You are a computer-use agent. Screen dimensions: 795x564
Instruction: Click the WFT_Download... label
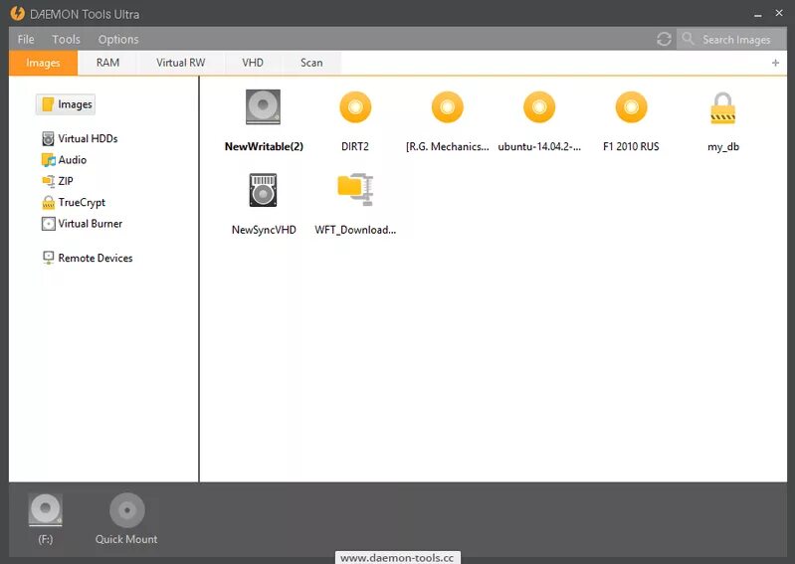point(355,230)
